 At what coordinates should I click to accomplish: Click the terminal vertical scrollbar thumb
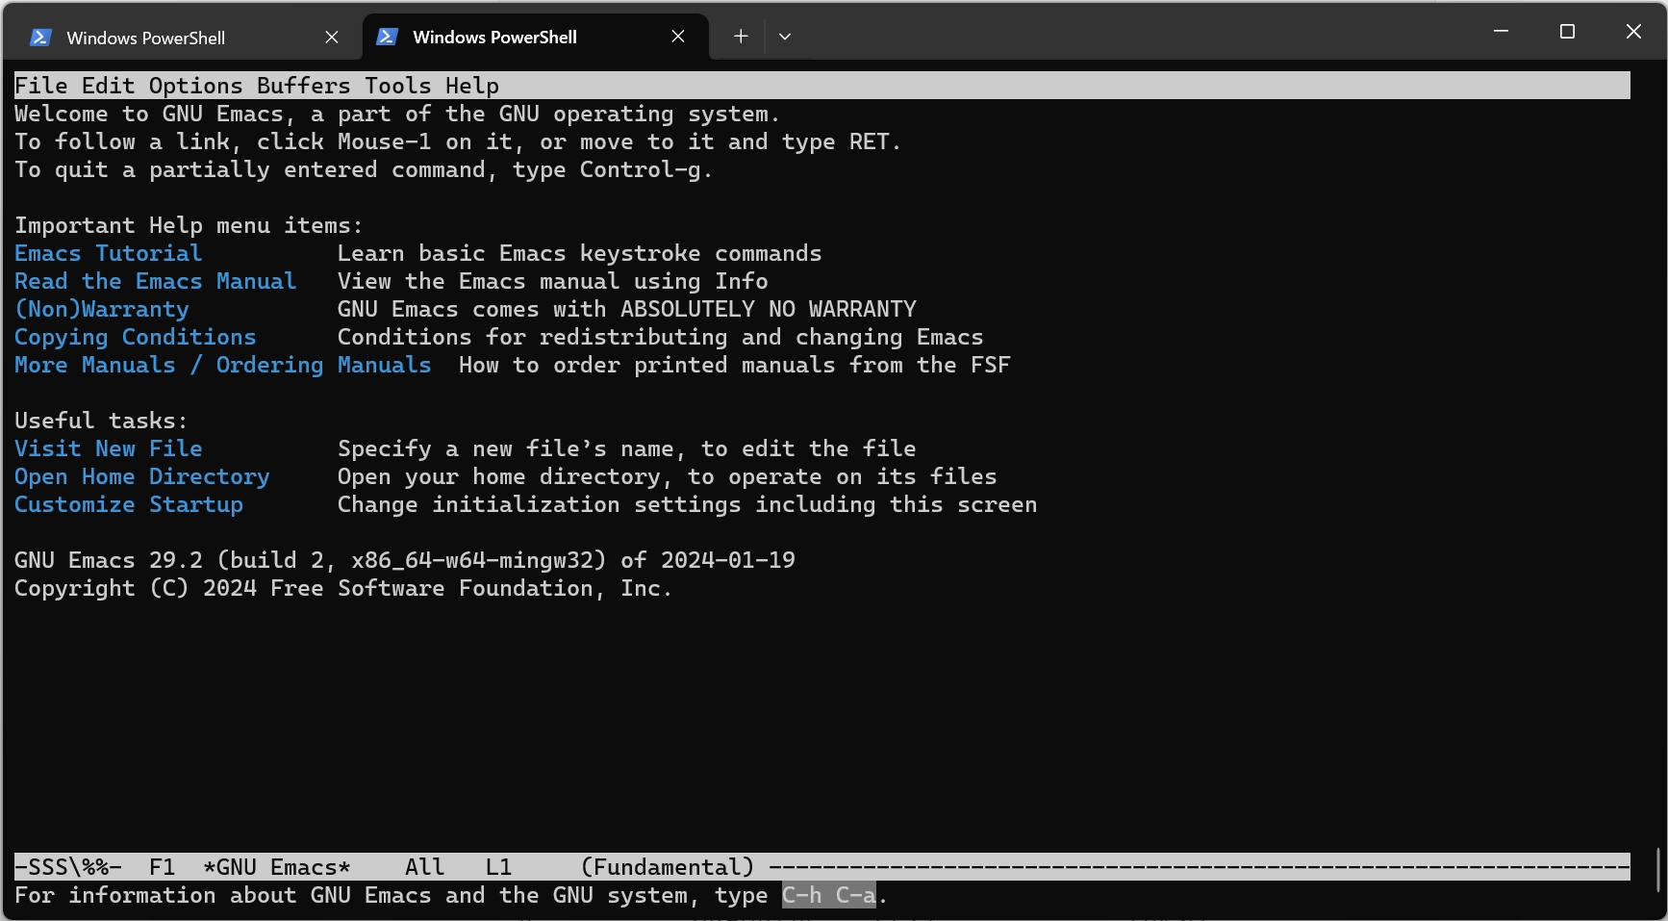tap(1657, 870)
